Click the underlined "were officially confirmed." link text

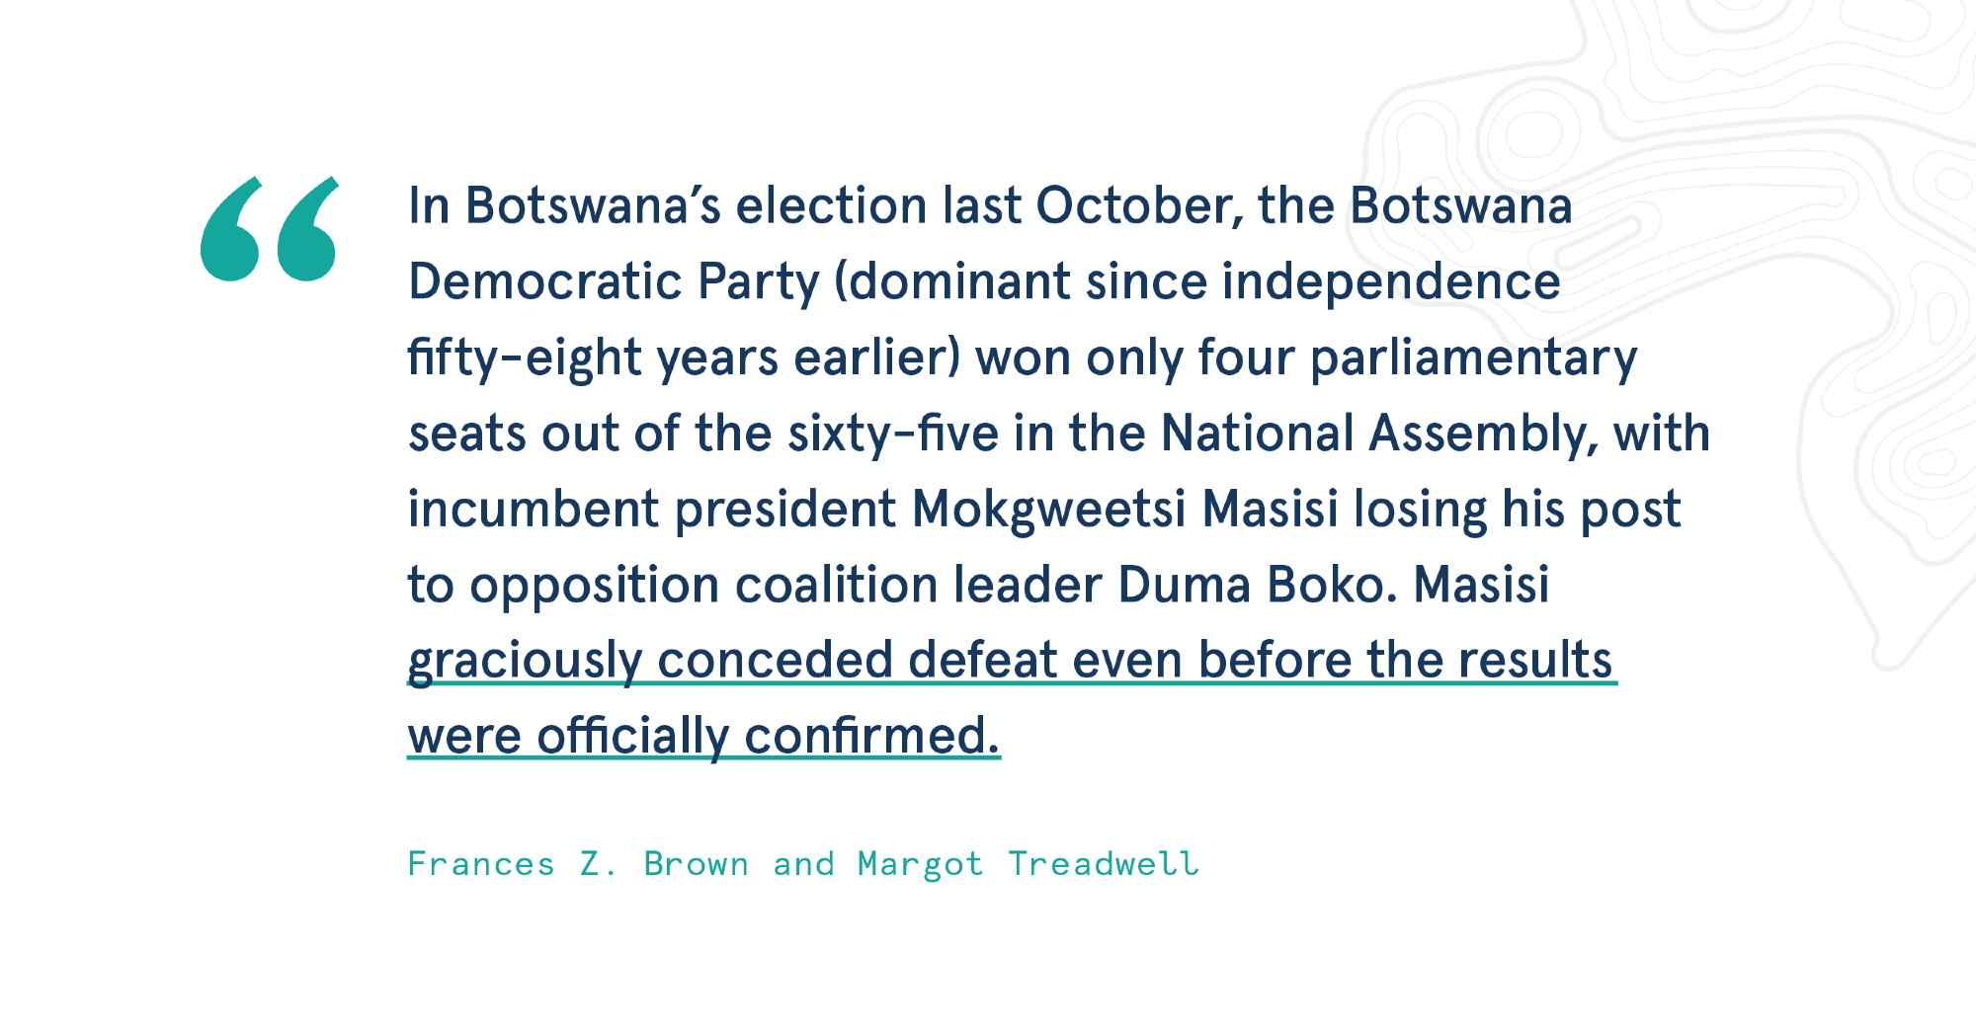click(x=703, y=736)
